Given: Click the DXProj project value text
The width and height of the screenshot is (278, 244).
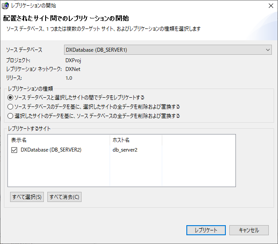Looking at the screenshot, I should pyautogui.click(x=73, y=60).
